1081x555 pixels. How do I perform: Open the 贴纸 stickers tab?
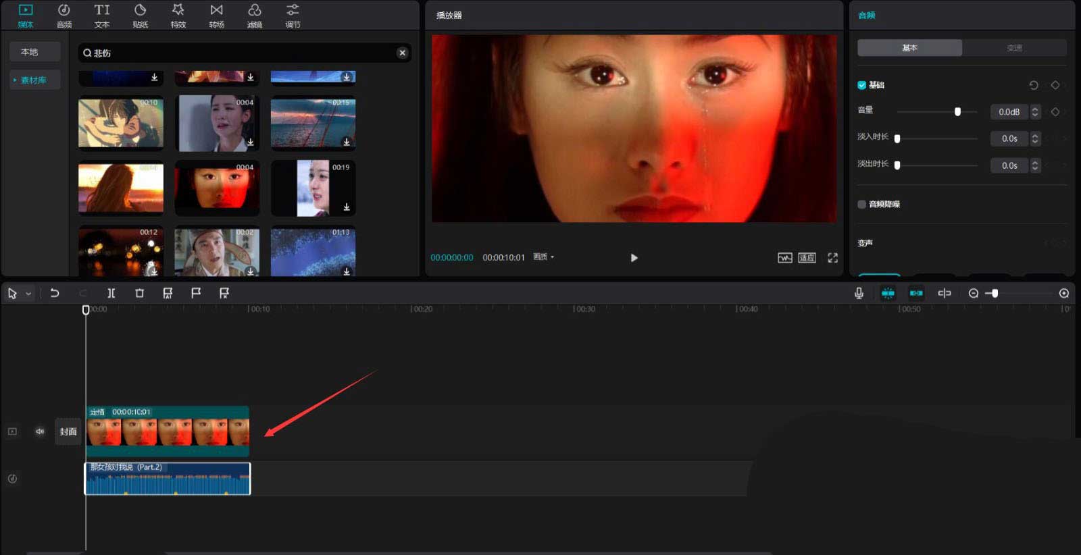(x=140, y=16)
